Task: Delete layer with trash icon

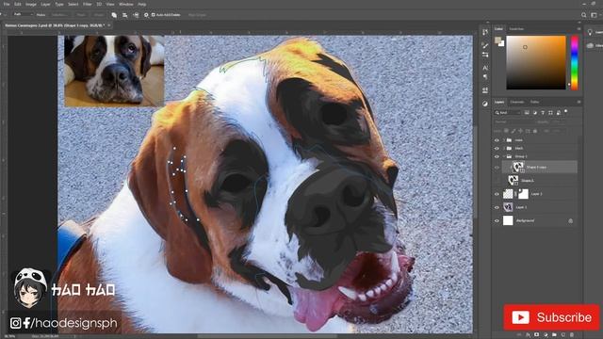Action: coord(572,335)
